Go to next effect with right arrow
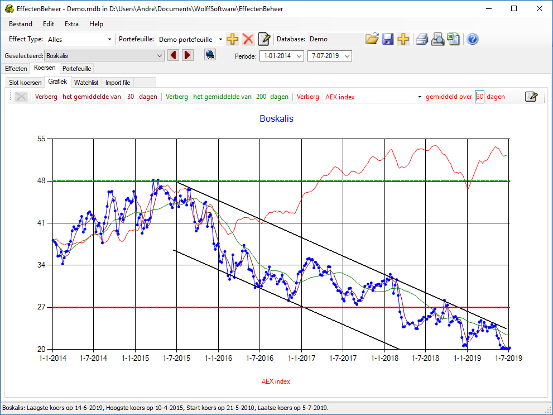Viewport: 553px width, 415px height. 187,55
